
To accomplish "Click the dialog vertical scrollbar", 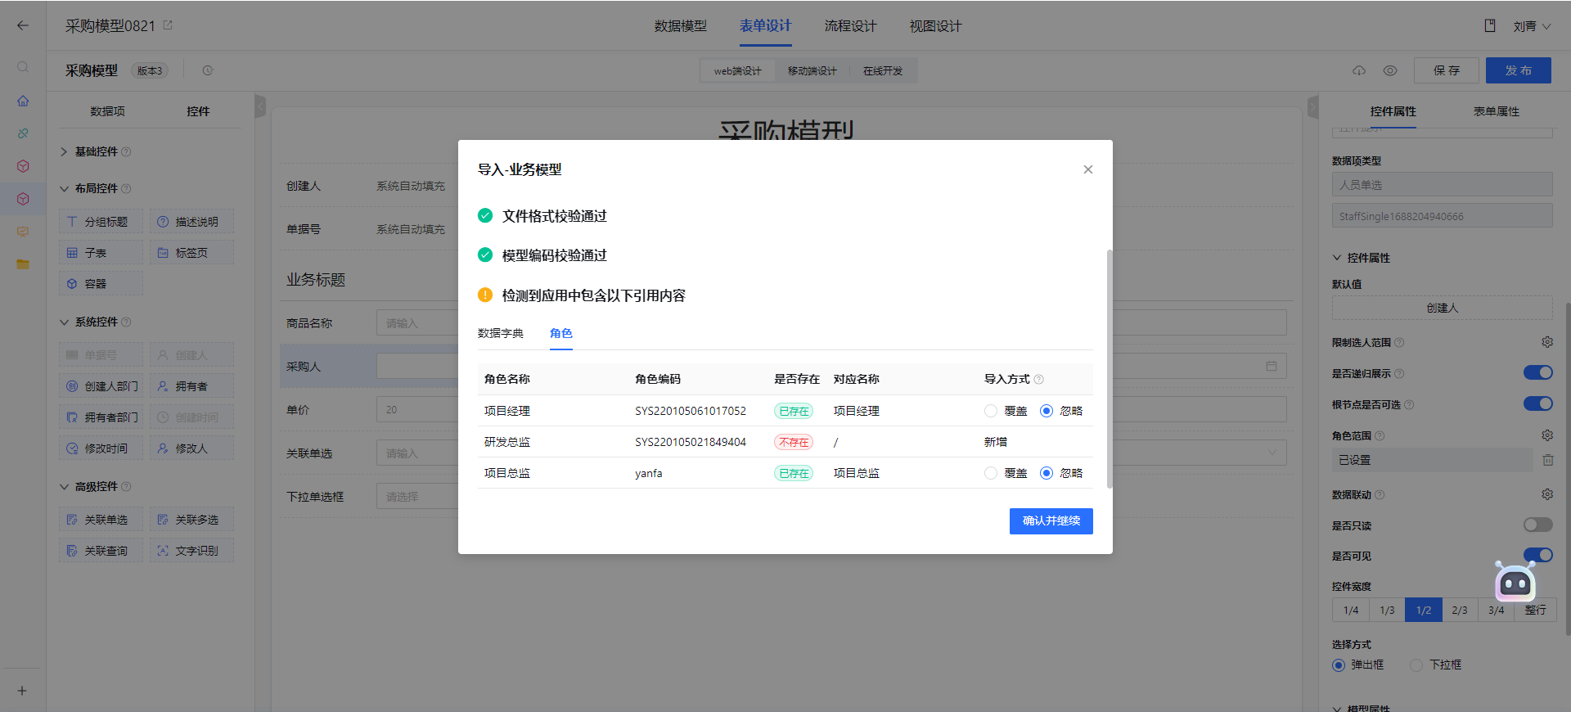I will click(1110, 368).
